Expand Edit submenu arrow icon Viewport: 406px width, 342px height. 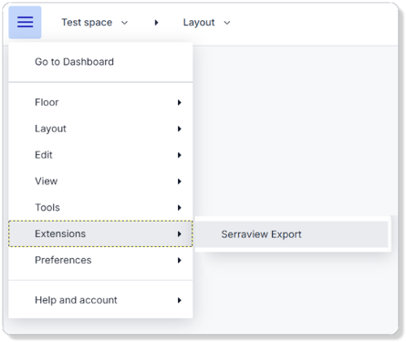(180, 155)
